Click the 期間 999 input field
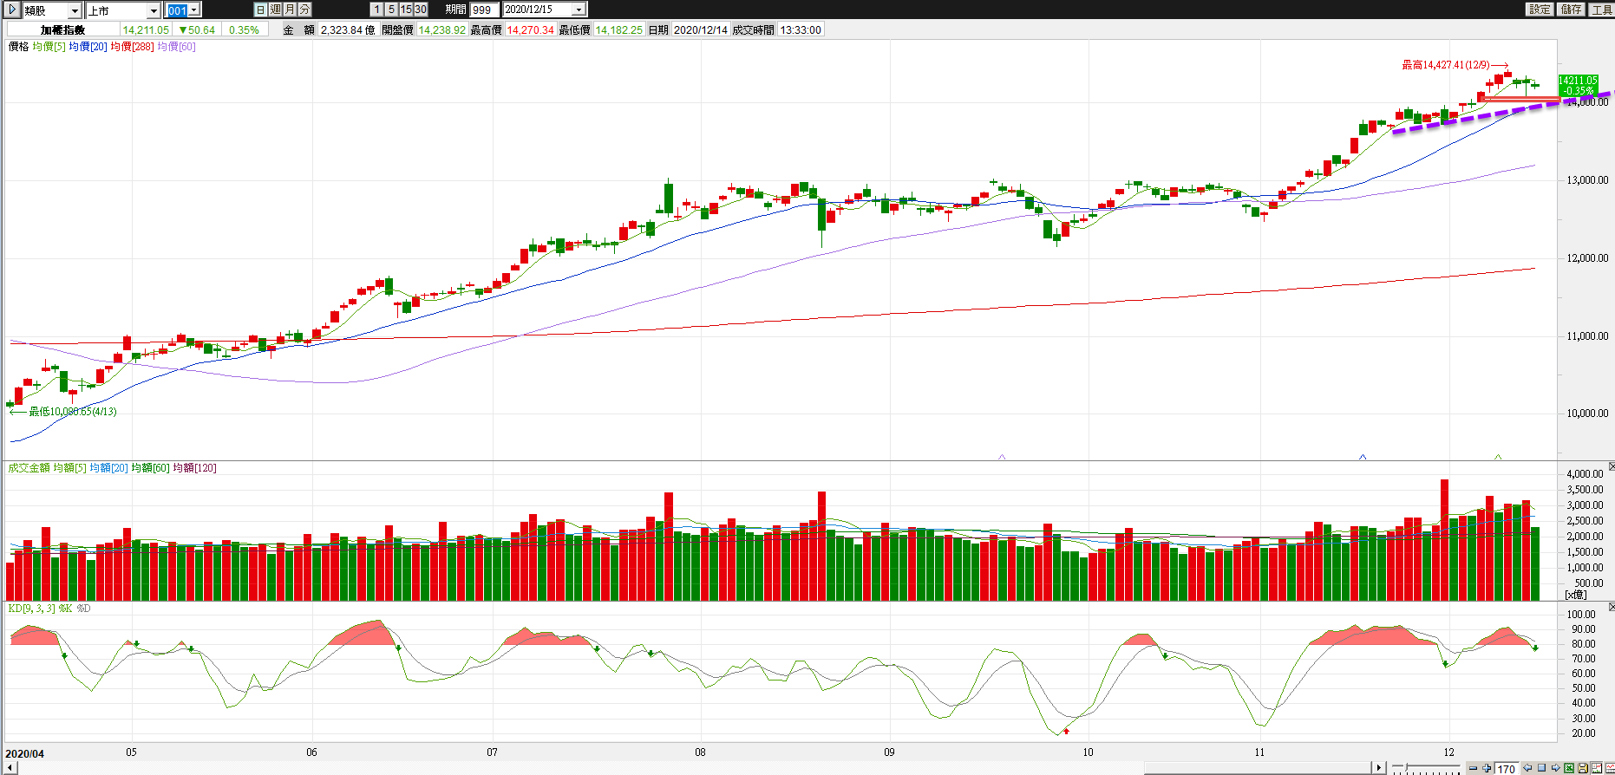 tap(484, 10)
